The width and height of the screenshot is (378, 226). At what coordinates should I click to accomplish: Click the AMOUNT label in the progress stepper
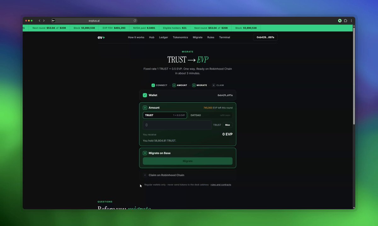(182, 85)
